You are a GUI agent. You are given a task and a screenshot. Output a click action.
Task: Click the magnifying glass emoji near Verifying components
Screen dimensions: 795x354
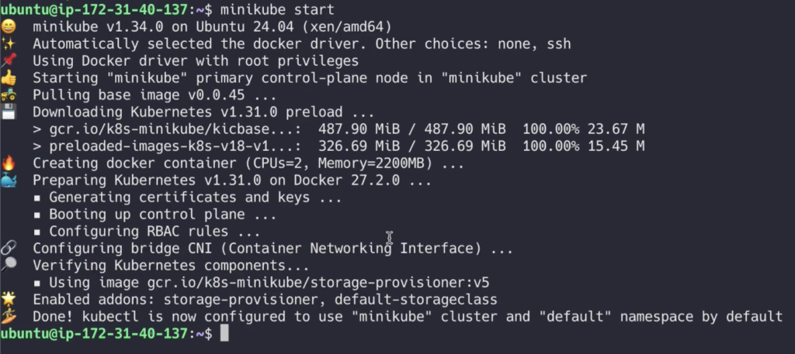pos(8,264)
